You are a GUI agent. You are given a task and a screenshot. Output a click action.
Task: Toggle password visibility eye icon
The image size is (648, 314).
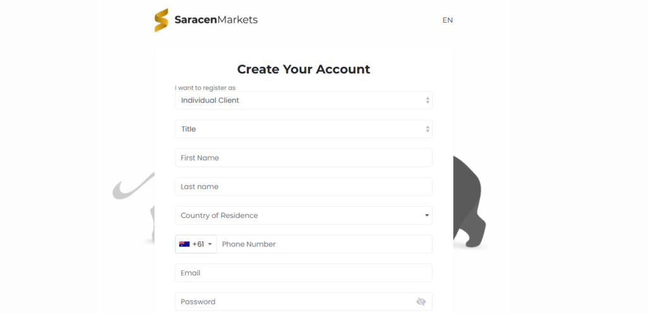pyautogui.click(x=421, y=302)
